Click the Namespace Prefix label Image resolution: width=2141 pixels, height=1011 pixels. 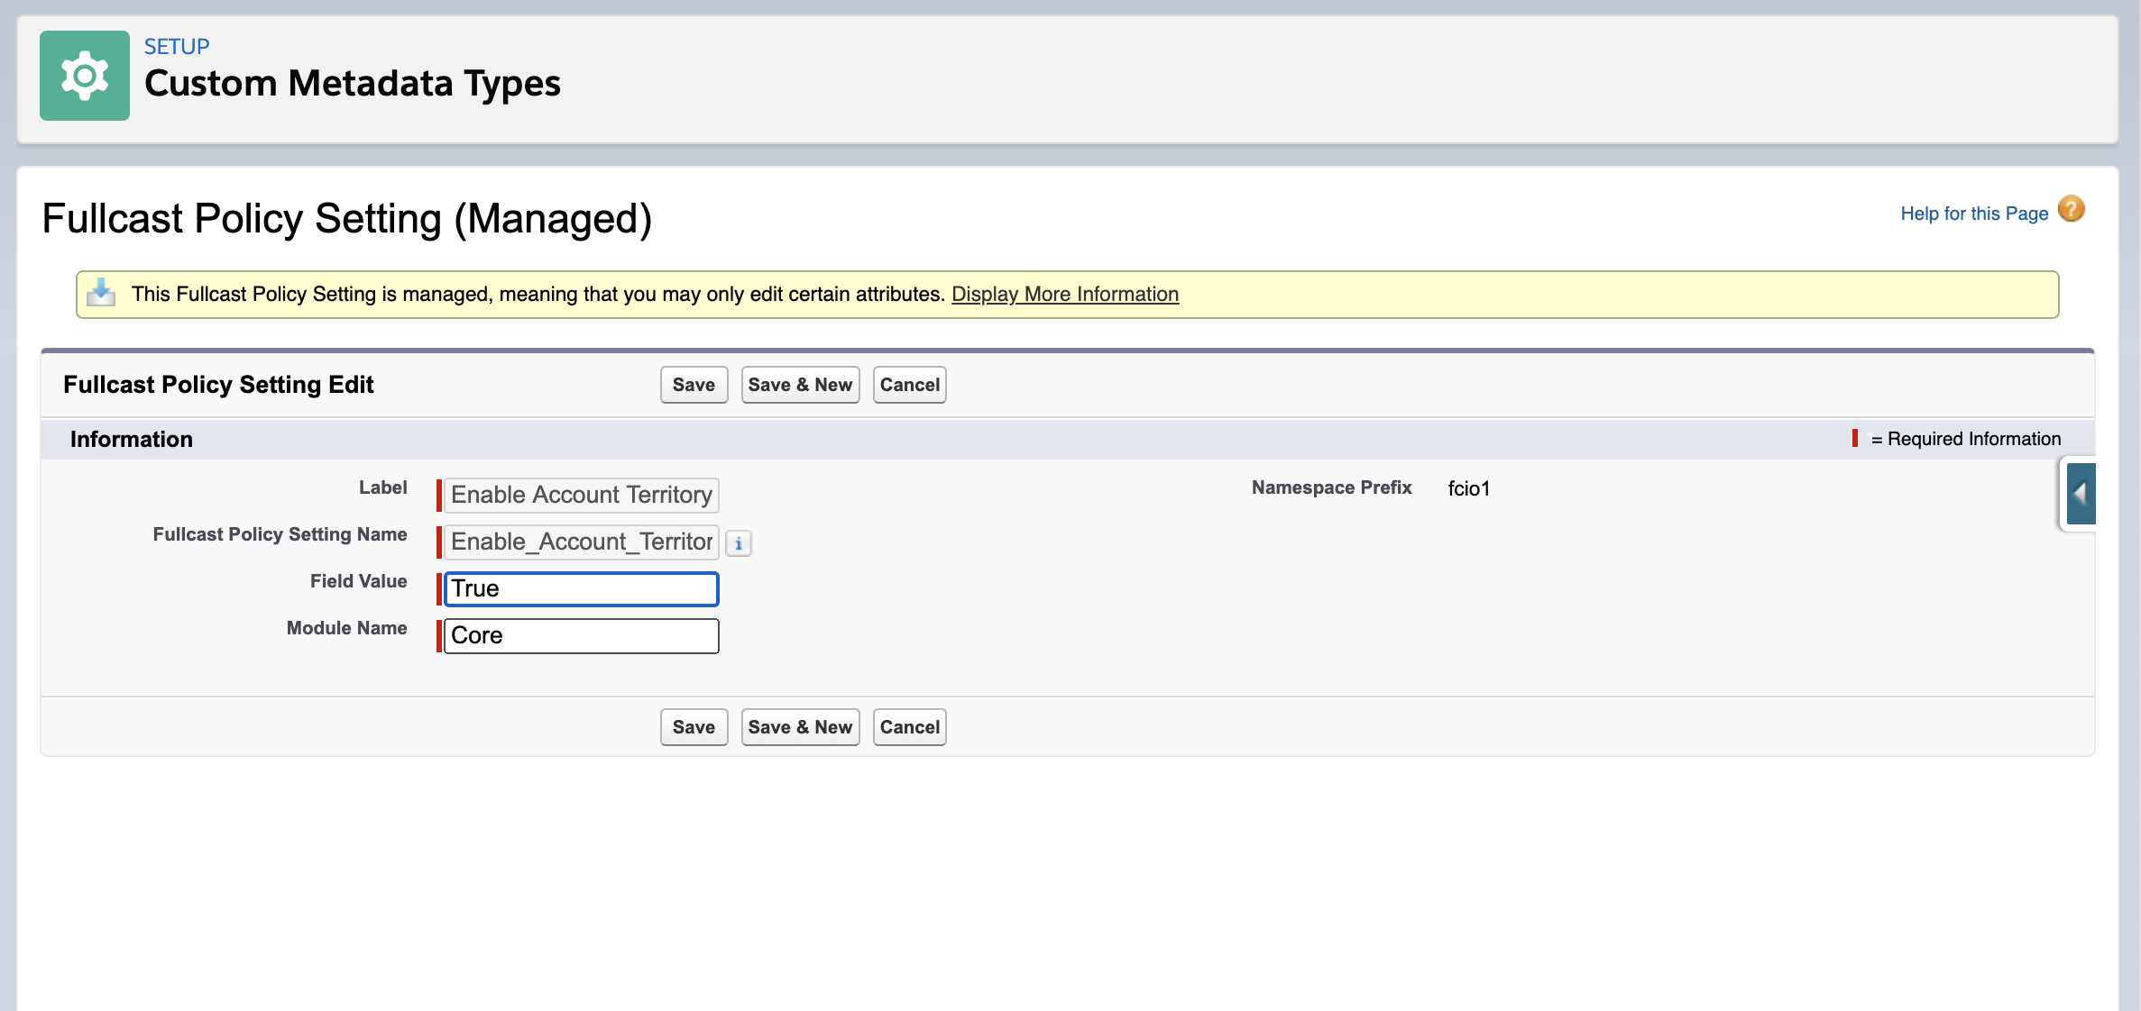(x=1332, y=487)
